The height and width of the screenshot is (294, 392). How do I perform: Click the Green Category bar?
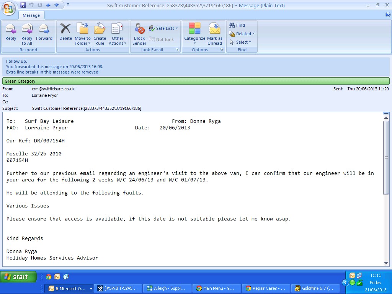pyautogui.click(x=196, y=81)
